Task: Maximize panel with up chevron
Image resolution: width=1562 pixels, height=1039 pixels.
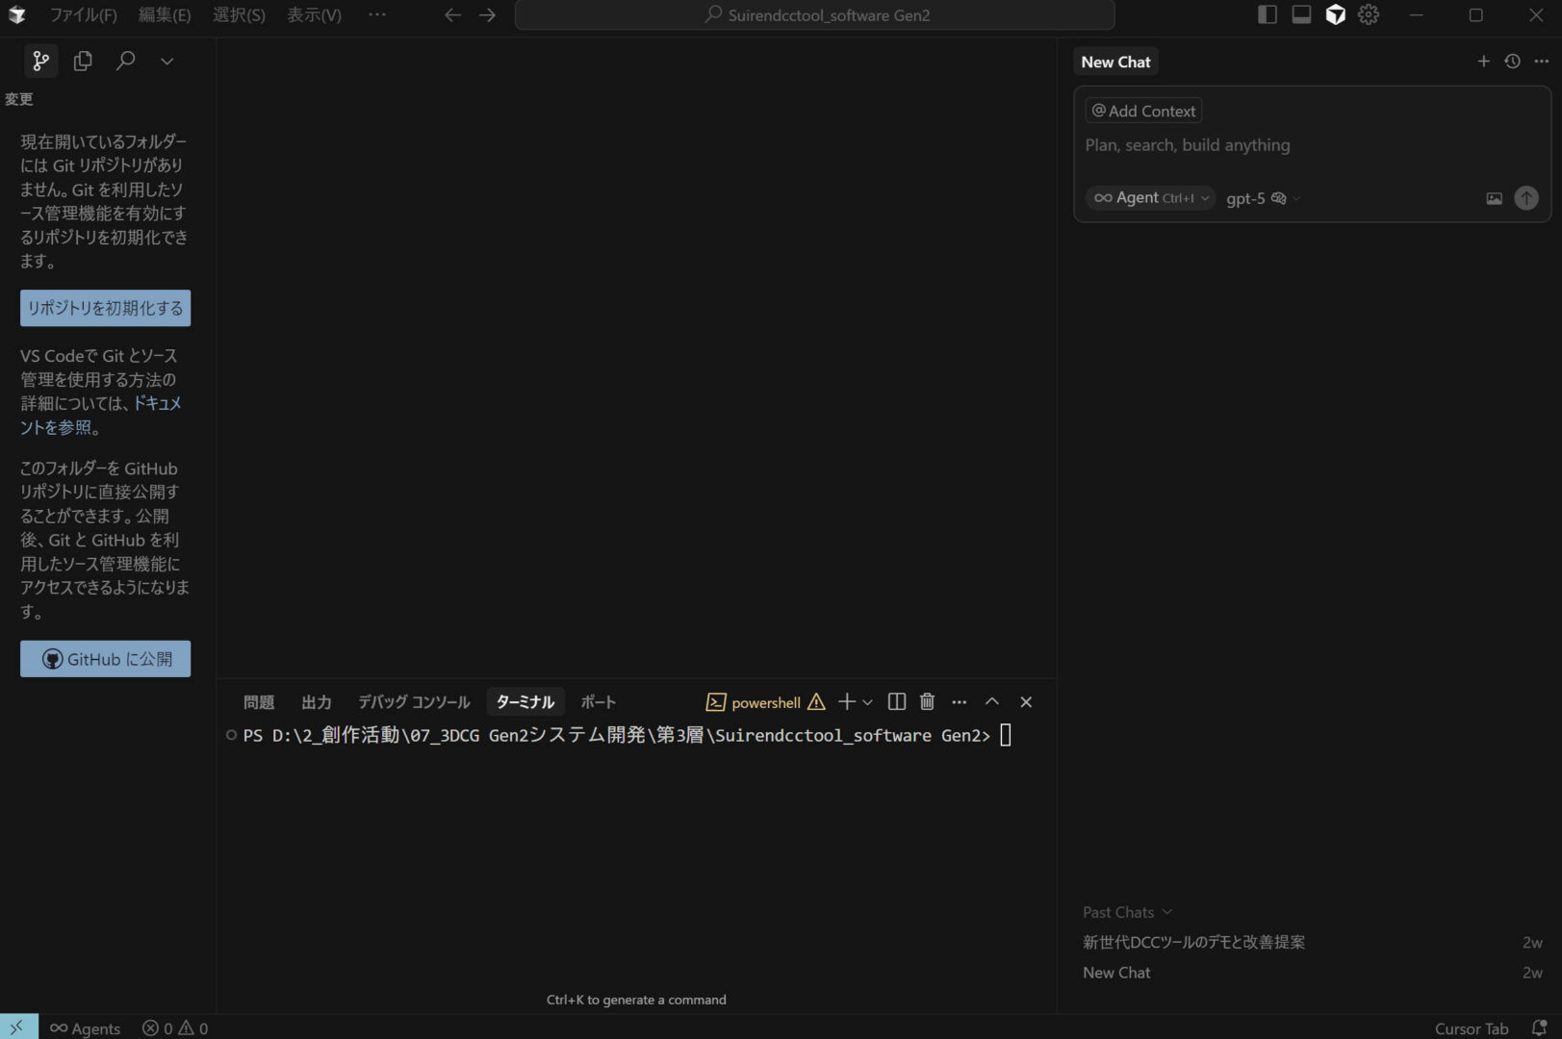Action: click(x=992, y=702)
